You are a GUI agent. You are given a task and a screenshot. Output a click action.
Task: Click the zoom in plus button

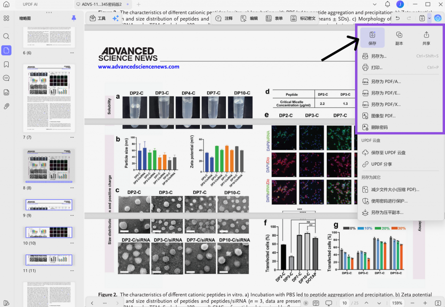click(x=425, y=303)
